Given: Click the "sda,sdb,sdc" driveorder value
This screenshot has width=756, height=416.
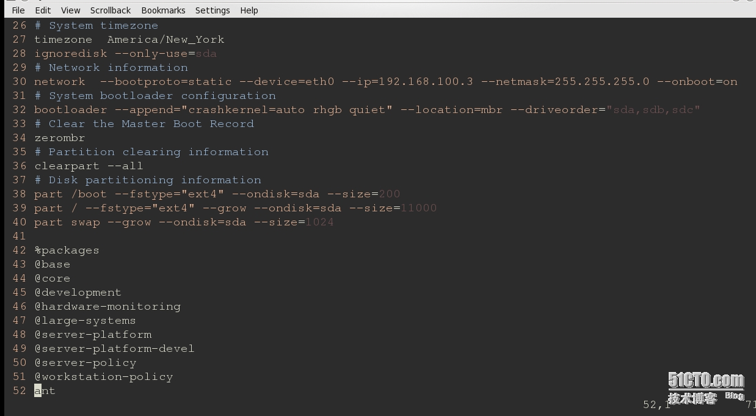Looking at the screenshot, I should click(x=653, y=109).
